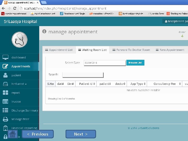Viewport: 188px width, 141px height.
Task: Sort table by Patient Id column
Action: tap(86, 84)
